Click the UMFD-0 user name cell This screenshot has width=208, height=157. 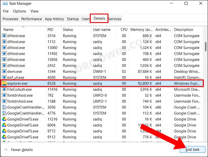(x=100, y=95)
